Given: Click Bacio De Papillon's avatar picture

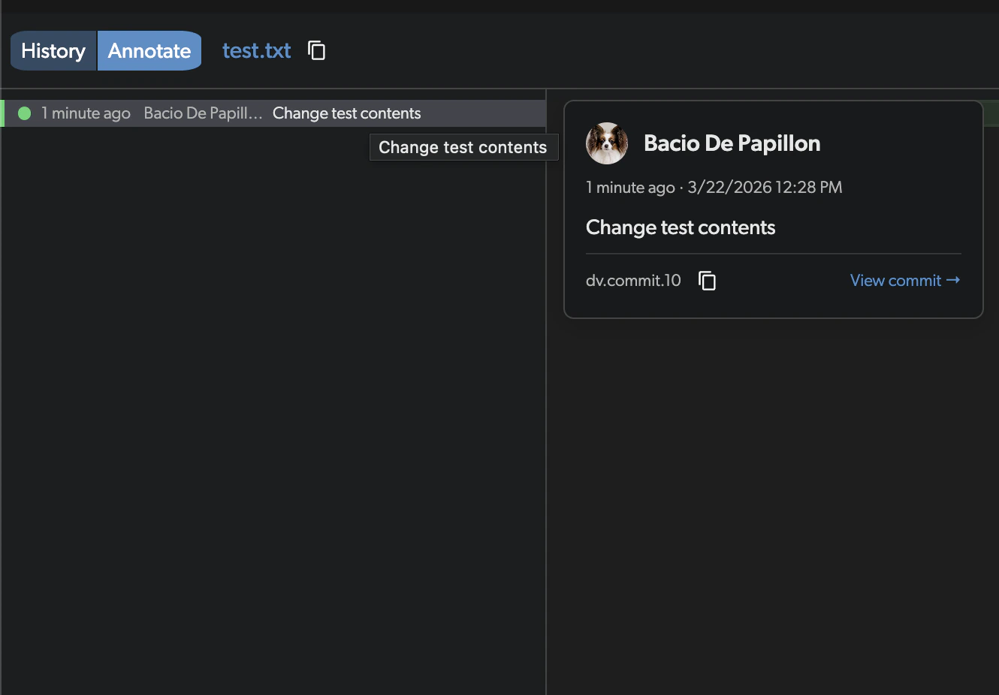Looking at the screenshot, I should click(606, 143).
